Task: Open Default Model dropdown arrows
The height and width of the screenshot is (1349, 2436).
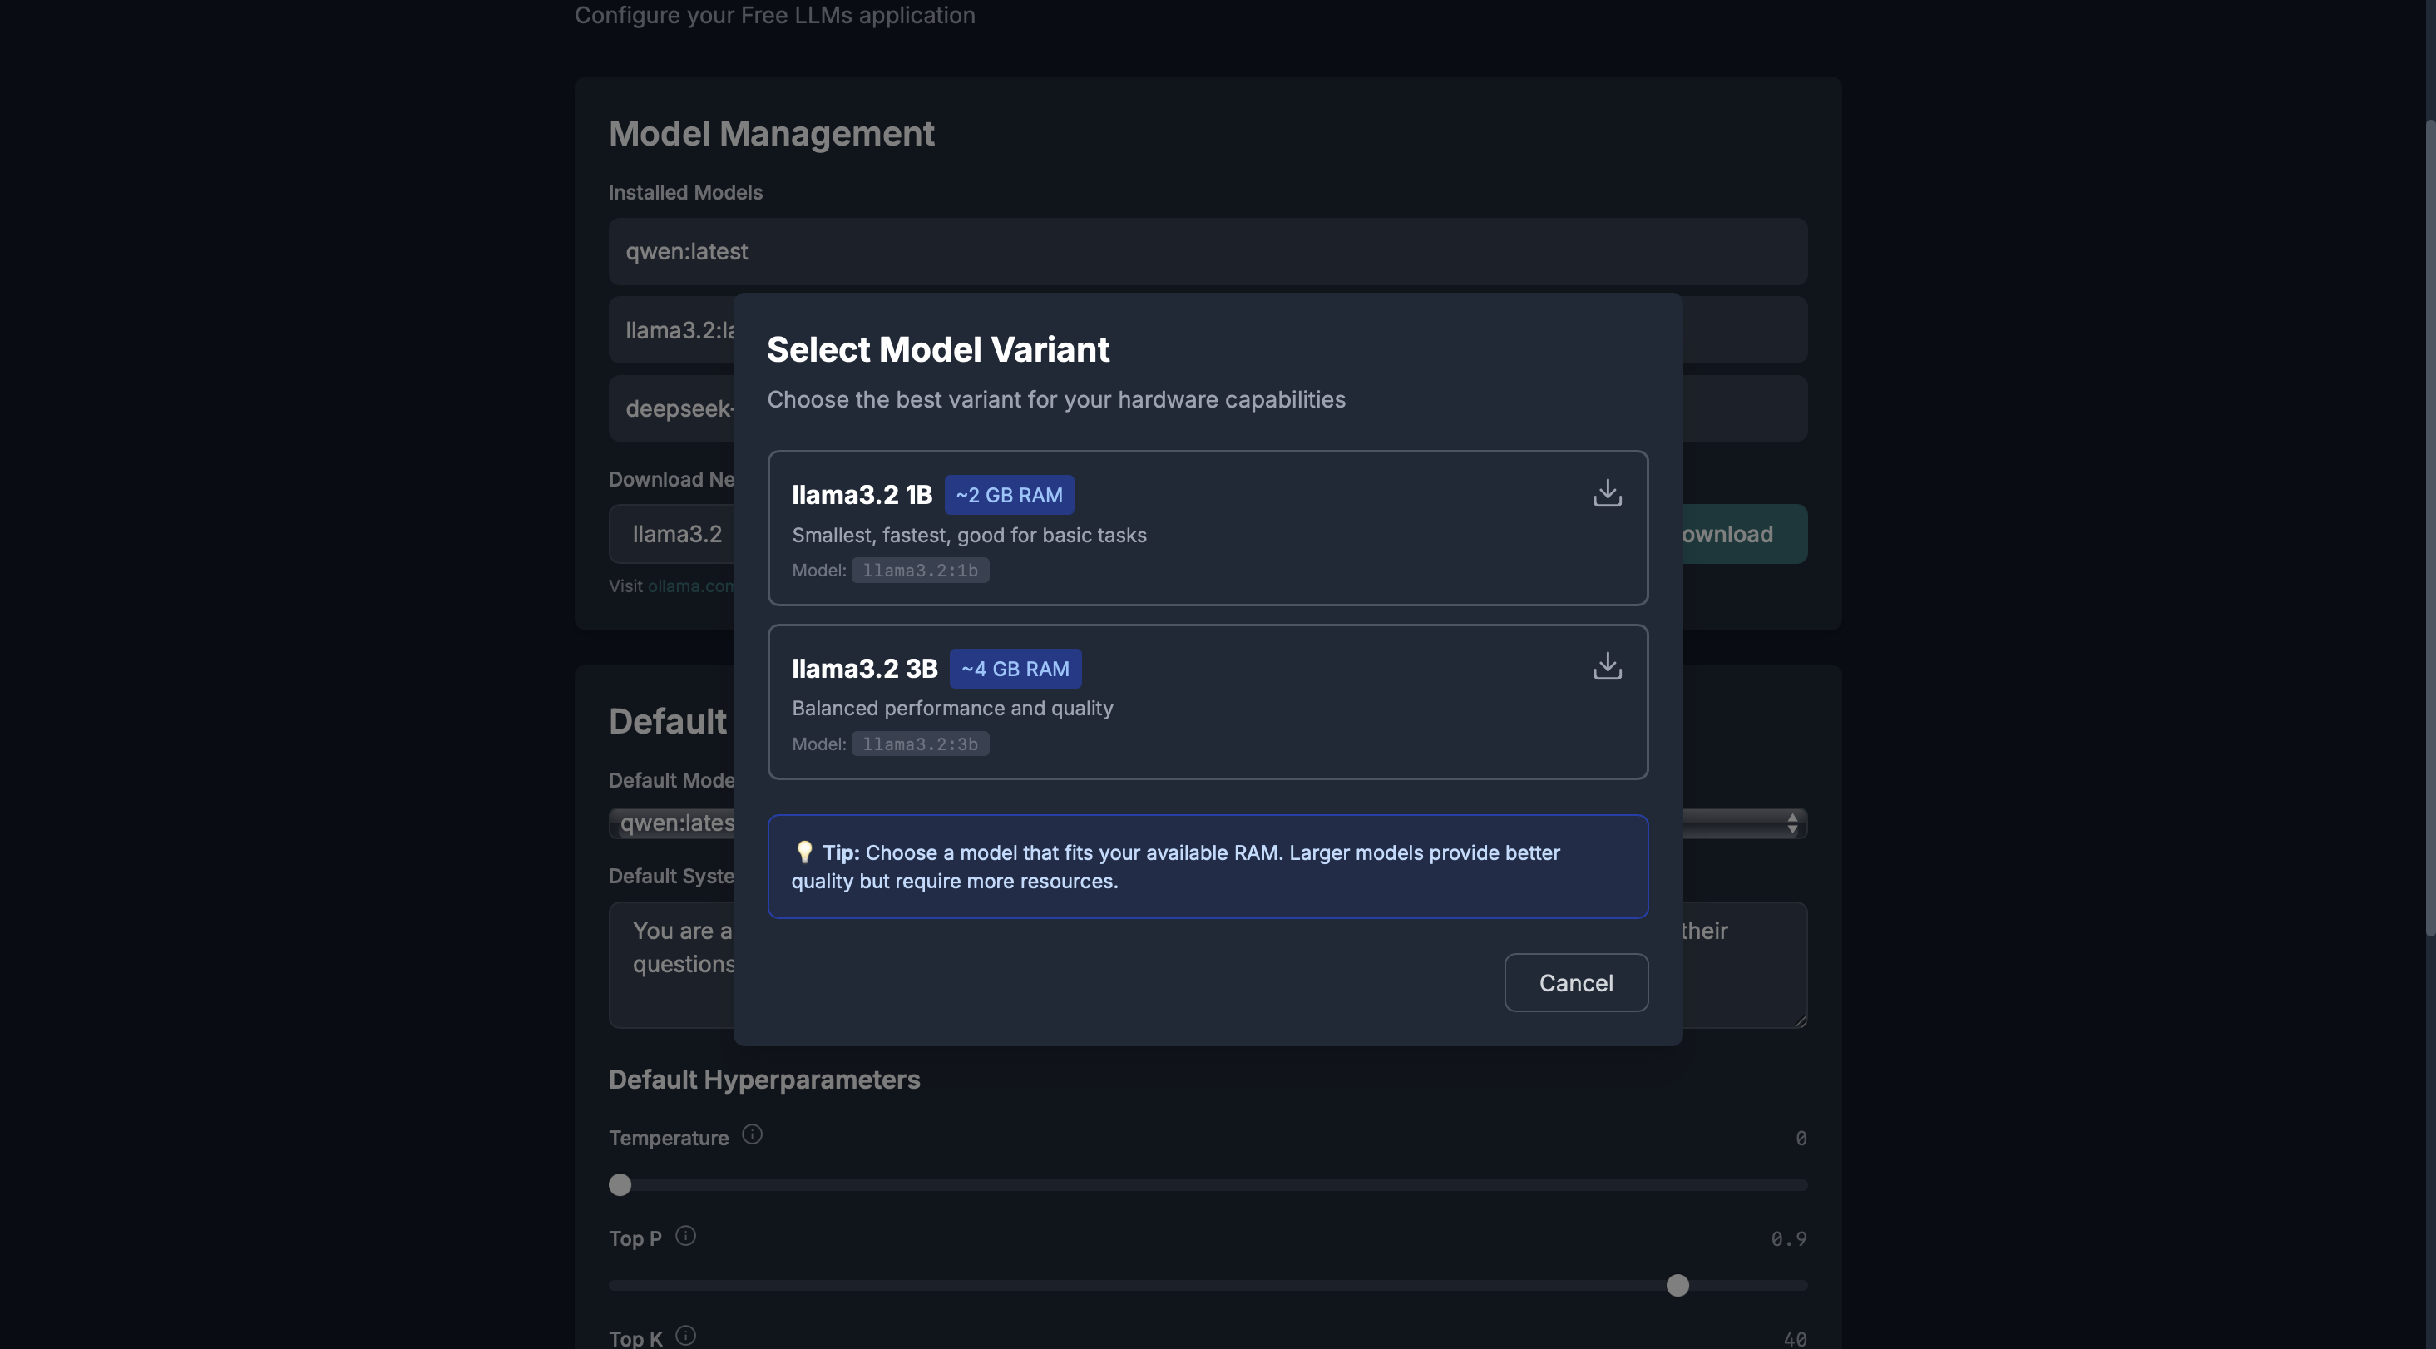Action: [x=1791, y=823]
